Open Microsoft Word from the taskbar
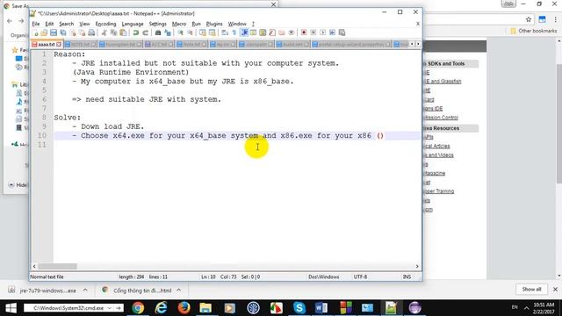Image resolution: width=562 pixels, height=316 pixels. [x=321, y=308]
